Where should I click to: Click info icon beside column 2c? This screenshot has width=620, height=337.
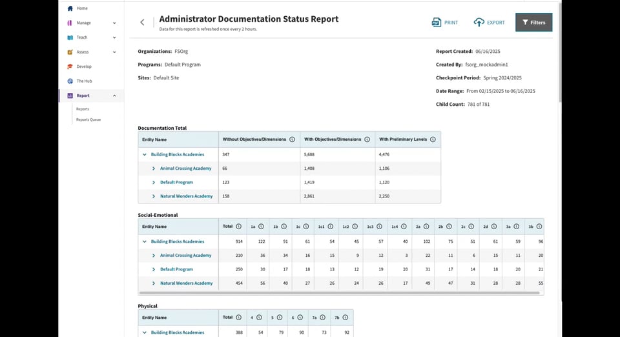click(x=471, y=227)
